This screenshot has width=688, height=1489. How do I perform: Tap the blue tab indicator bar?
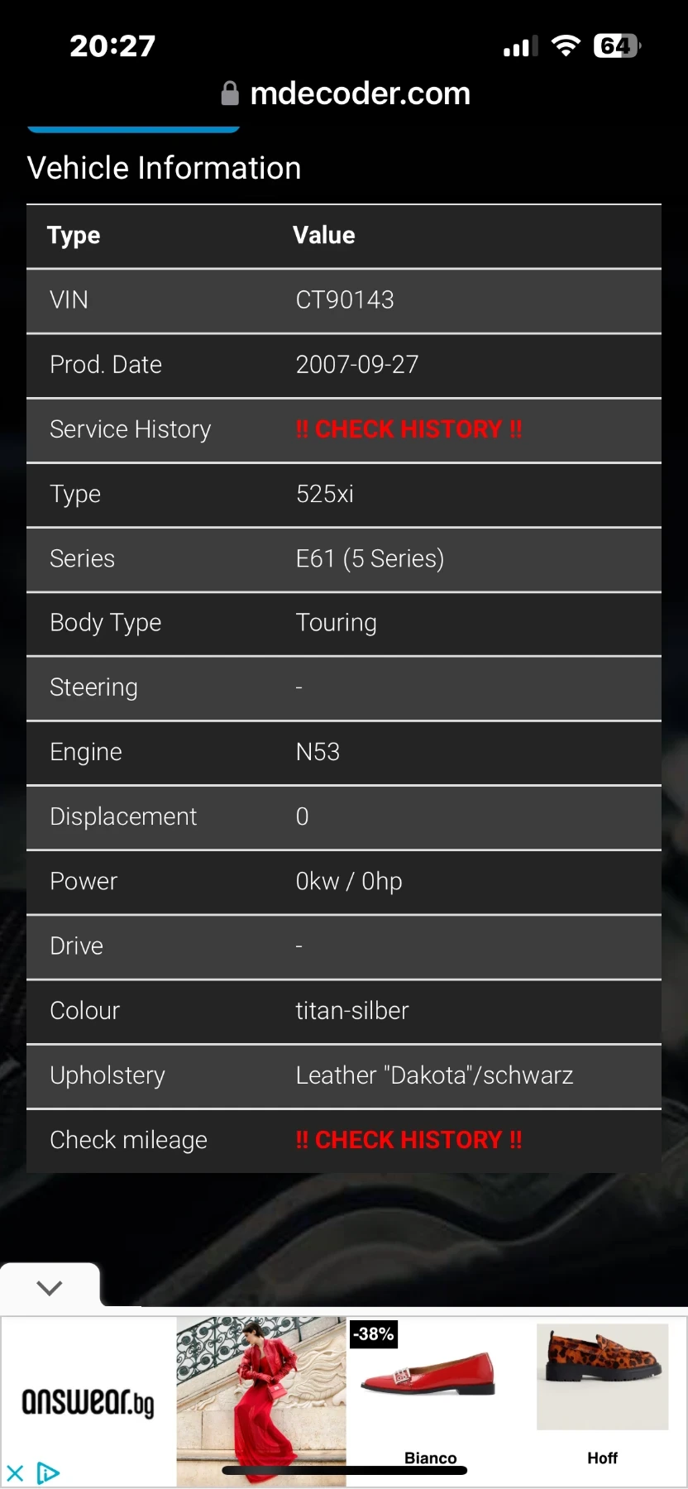(133, 129)
